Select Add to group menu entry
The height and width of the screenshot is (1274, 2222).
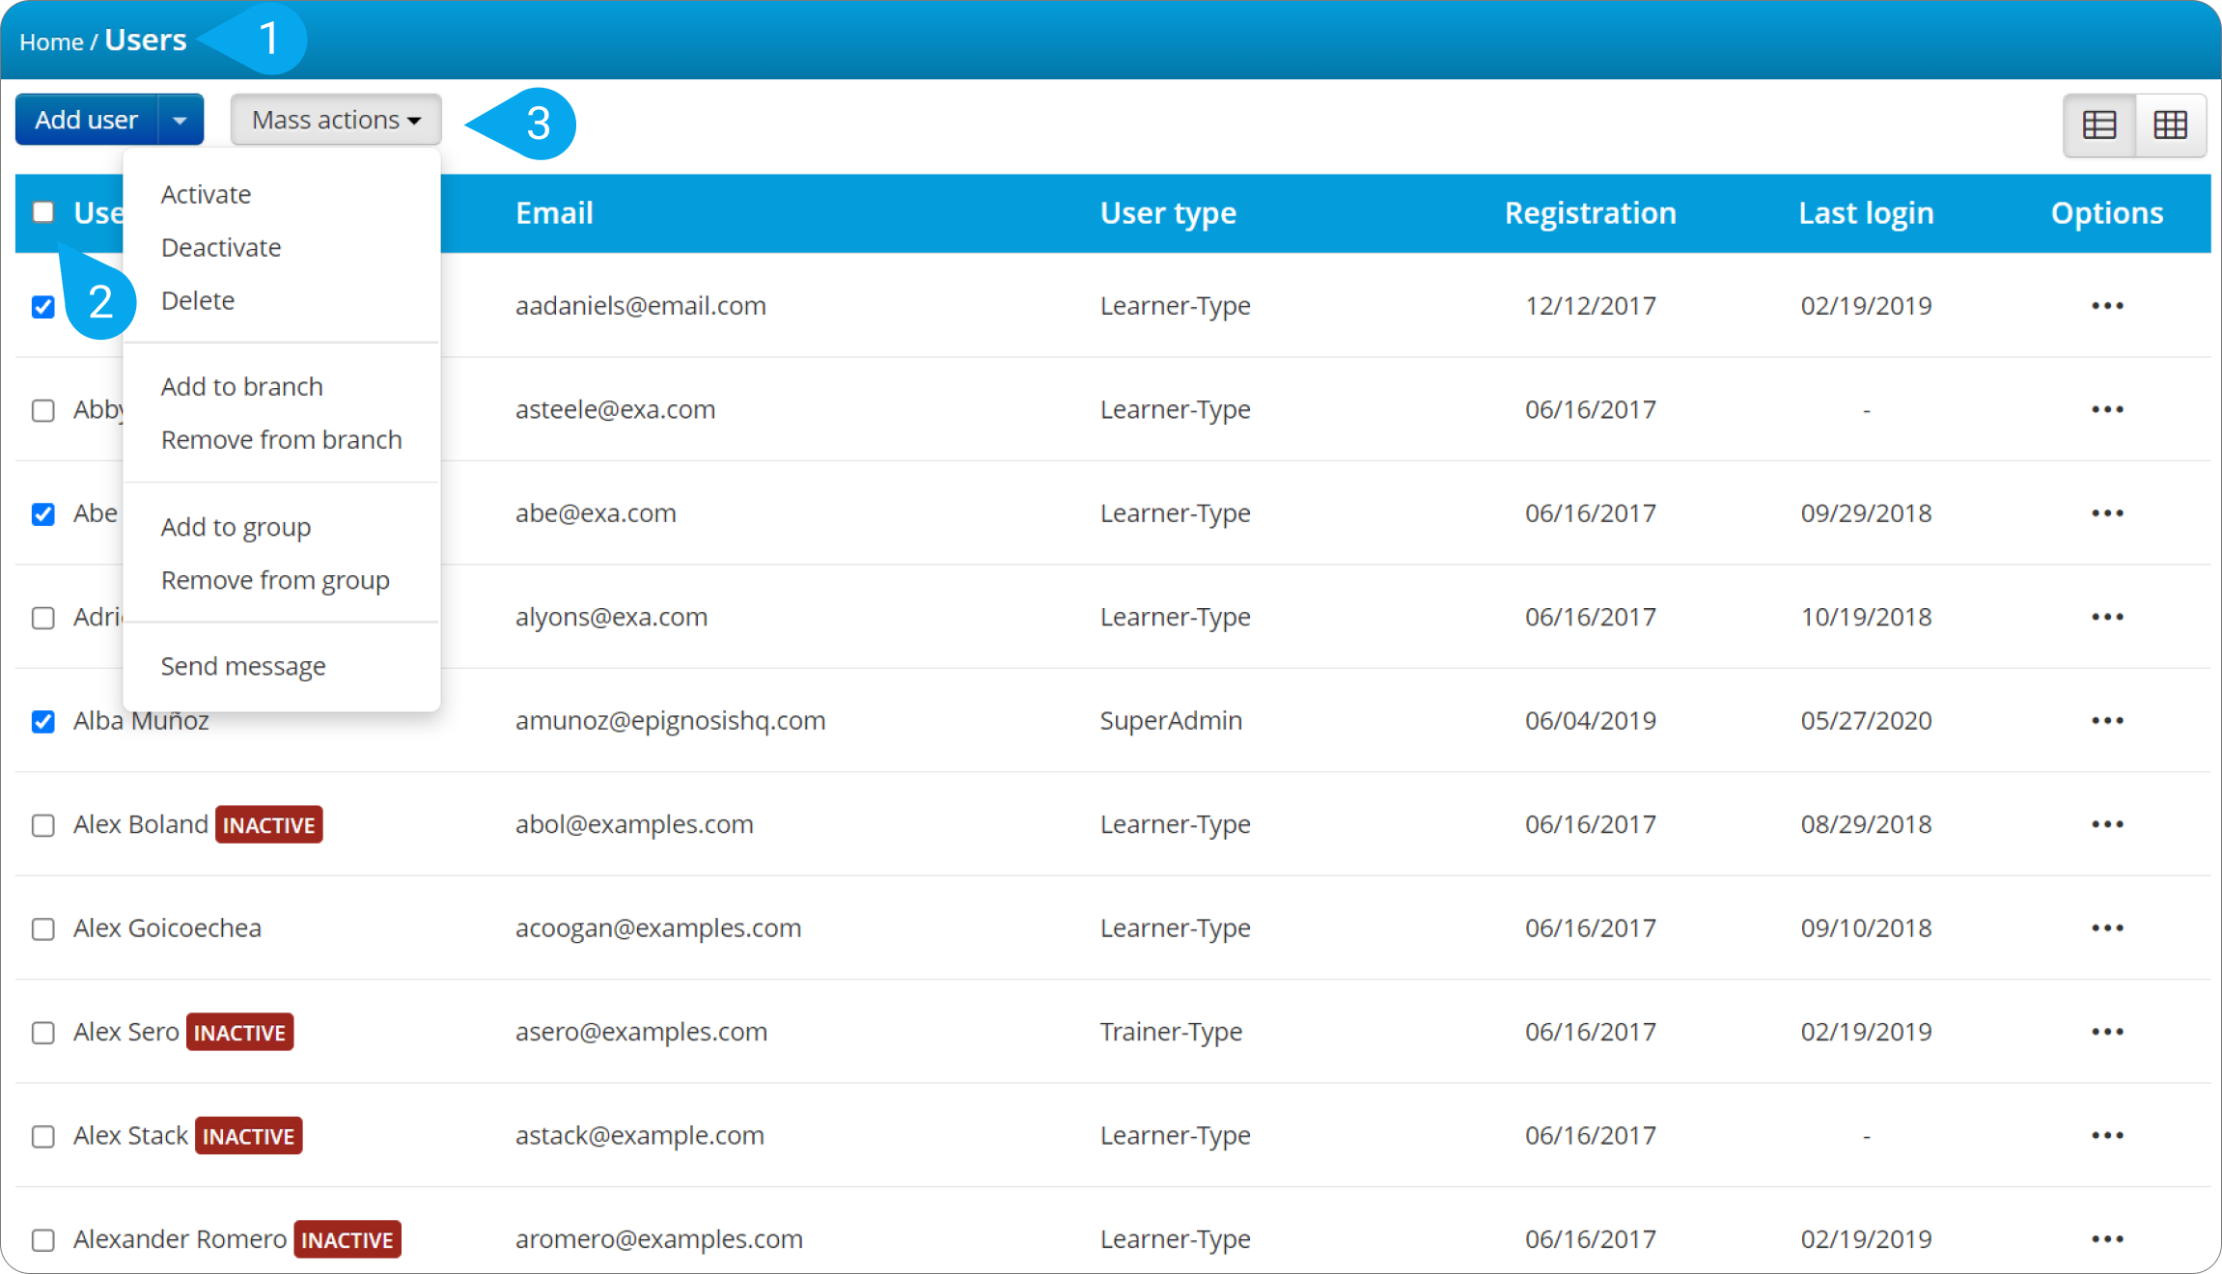click(x=236, y=527)
